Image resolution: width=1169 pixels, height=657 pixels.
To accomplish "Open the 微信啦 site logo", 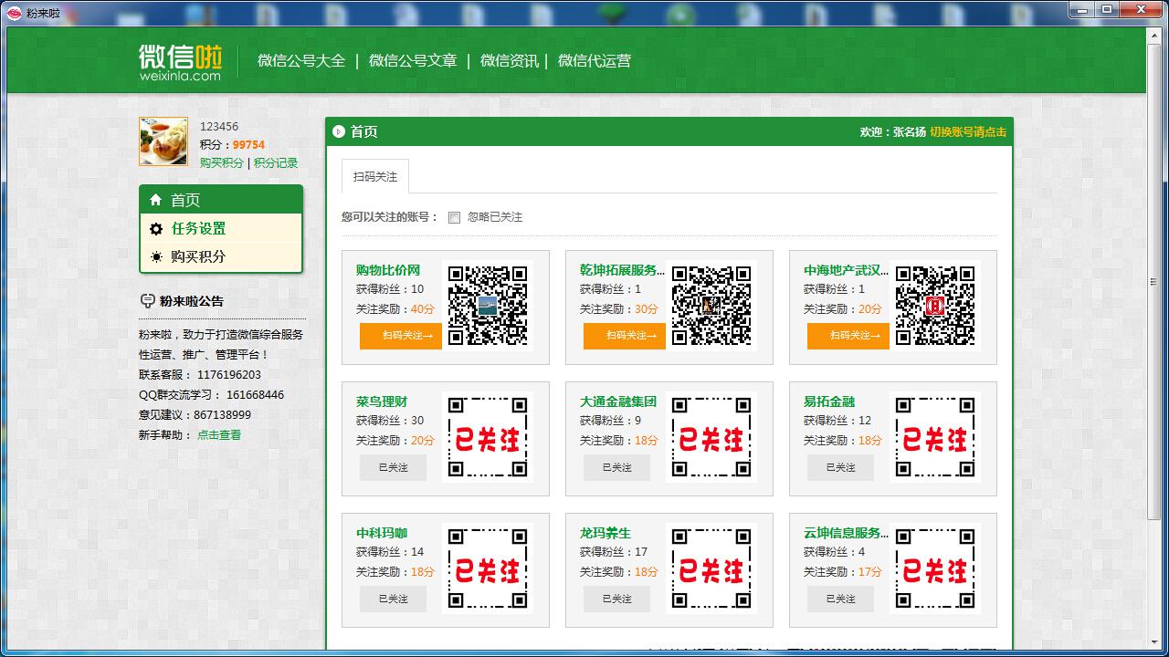I will (179, 60).
